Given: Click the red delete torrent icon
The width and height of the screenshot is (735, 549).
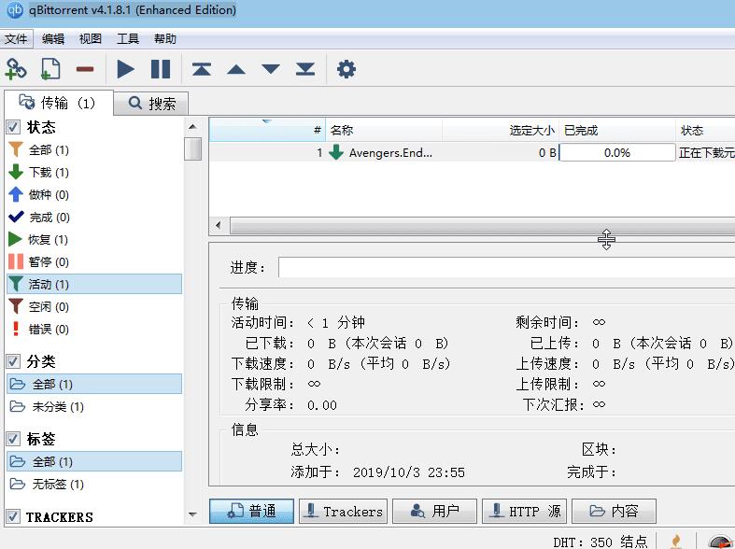Looking at the screenshot, I should point(85,69).
